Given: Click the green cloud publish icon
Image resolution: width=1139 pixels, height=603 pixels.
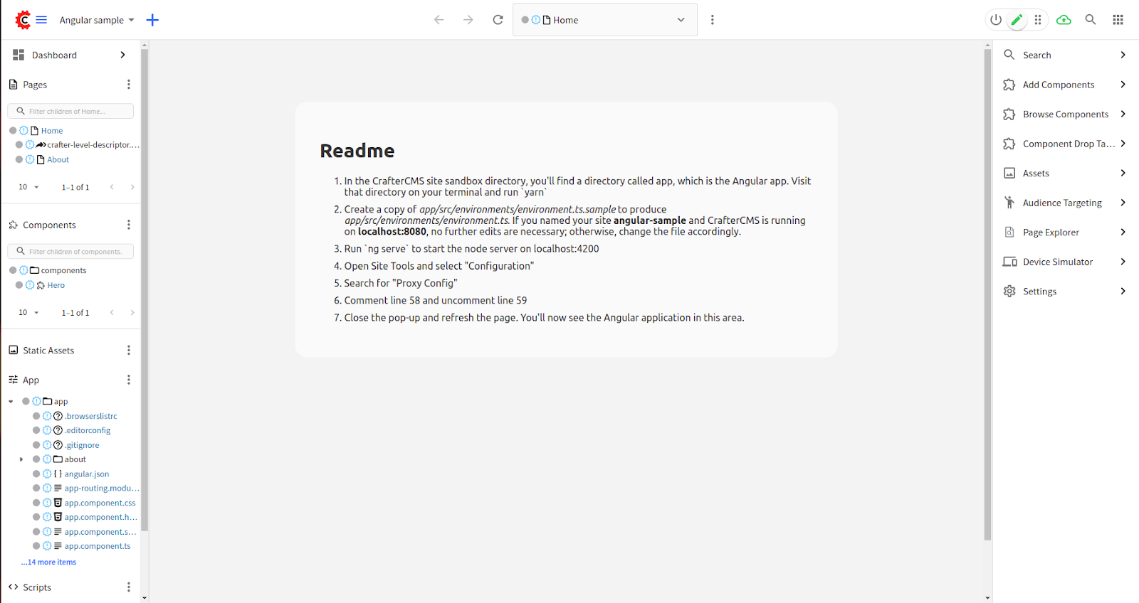Looking at the screenshot, I should 1064,20.
